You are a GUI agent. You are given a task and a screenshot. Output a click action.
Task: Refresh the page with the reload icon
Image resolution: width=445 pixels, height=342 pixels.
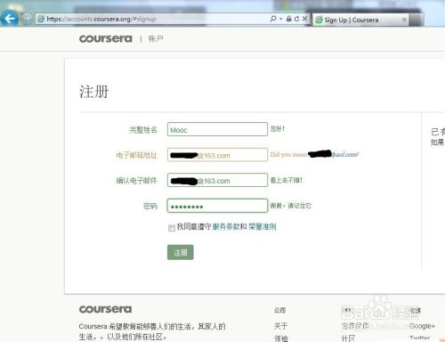(x=297, y=19)
